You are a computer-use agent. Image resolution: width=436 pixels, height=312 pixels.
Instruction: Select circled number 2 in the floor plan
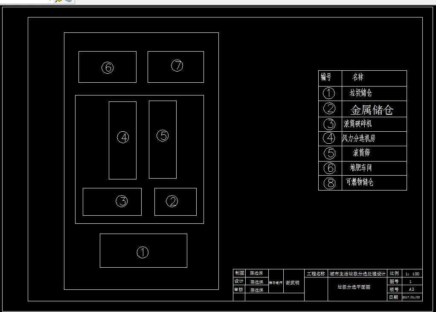(x=172, y=201)
